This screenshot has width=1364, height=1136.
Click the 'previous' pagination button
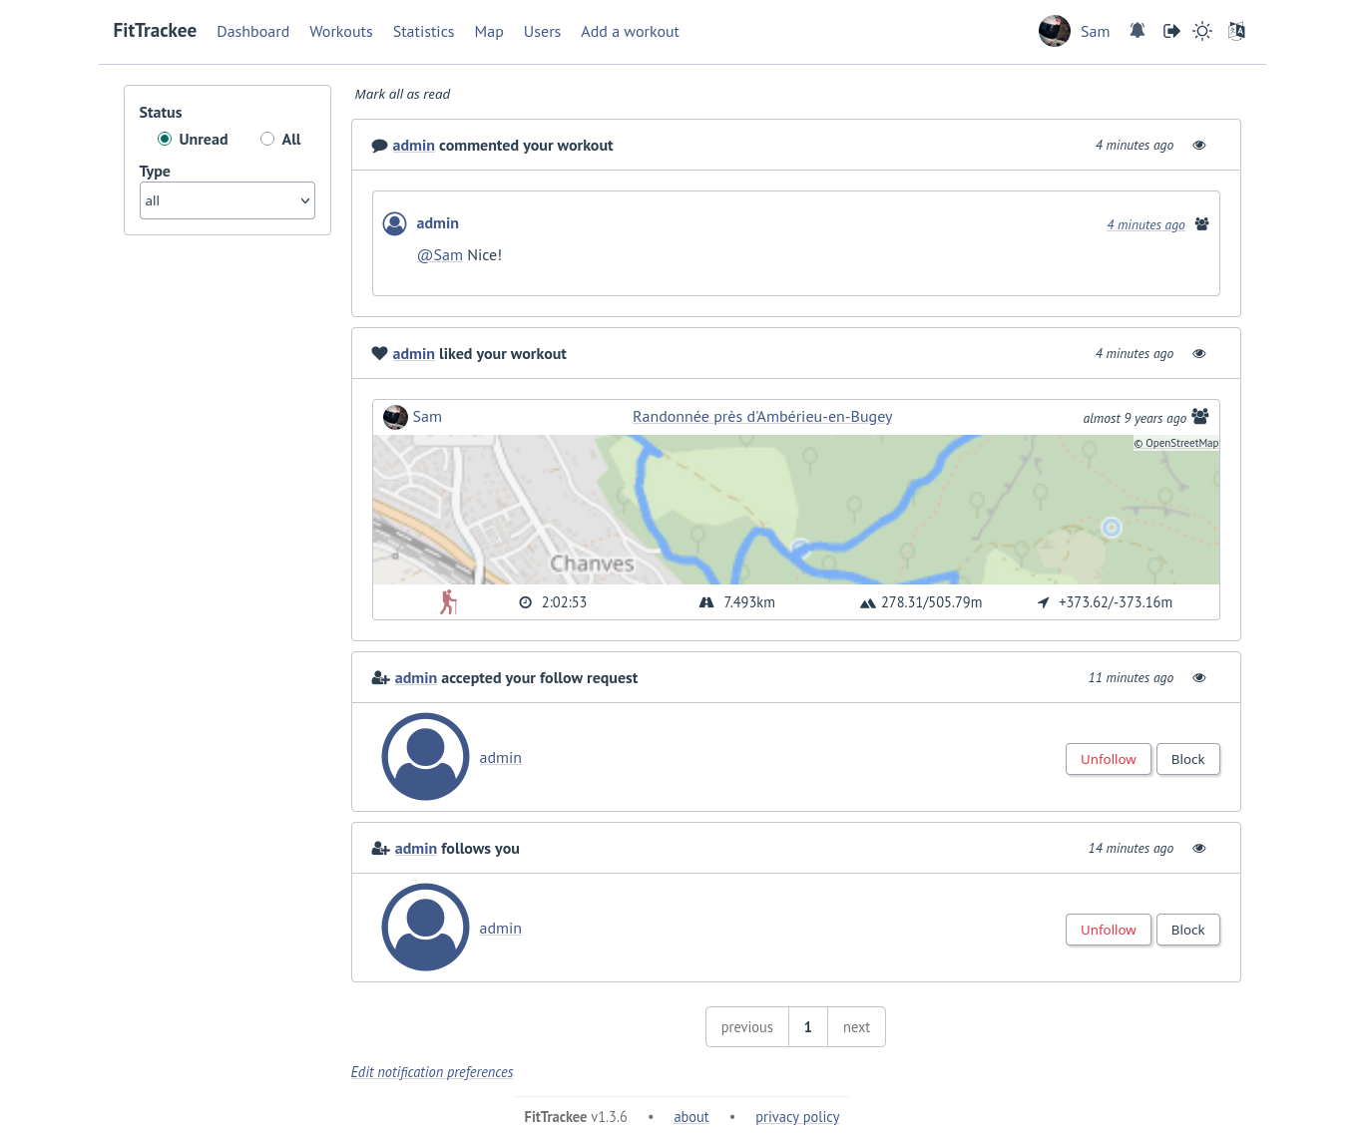[x=747, y=1027]
